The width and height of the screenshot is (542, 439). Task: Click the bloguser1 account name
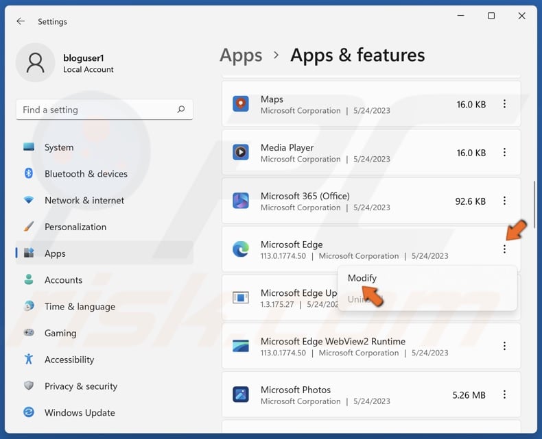(83, 58)
